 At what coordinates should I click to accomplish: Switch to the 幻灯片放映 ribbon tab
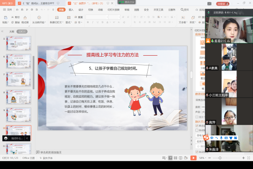pyautogui.click(x=114, y=10)
